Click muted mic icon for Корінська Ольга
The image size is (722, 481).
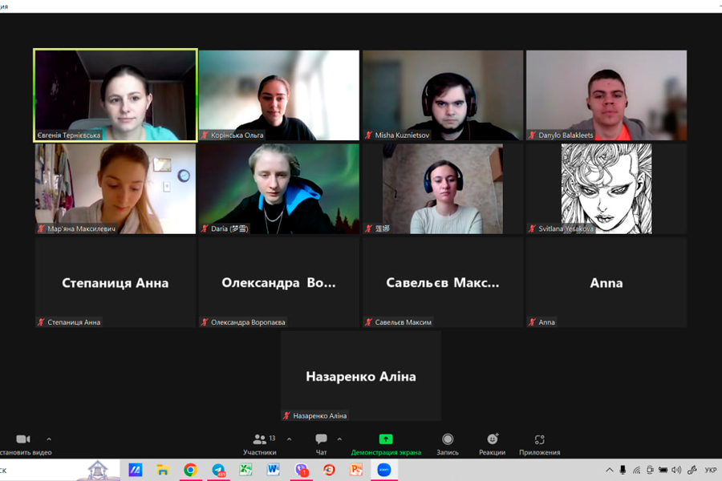coord(205,135)
